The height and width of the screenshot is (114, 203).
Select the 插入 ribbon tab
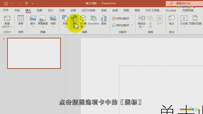(28, 10)
